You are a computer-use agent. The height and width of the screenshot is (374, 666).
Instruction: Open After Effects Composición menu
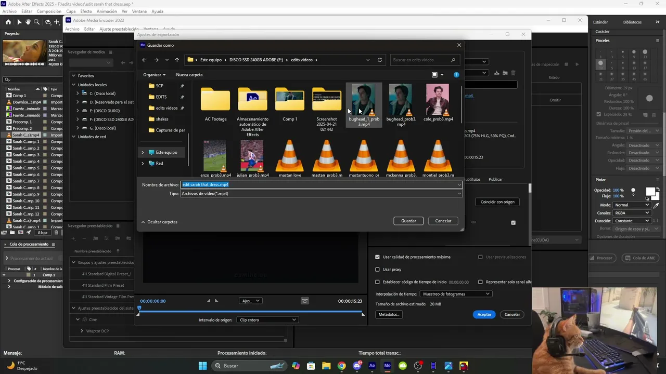49,11
